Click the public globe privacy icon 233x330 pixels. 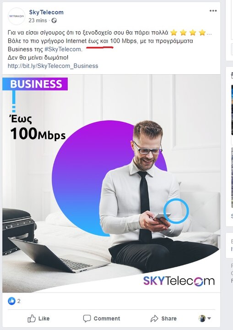click(54, 21)
